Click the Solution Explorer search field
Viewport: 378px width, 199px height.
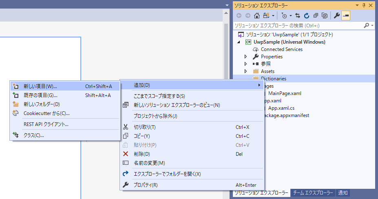[298, 25]
